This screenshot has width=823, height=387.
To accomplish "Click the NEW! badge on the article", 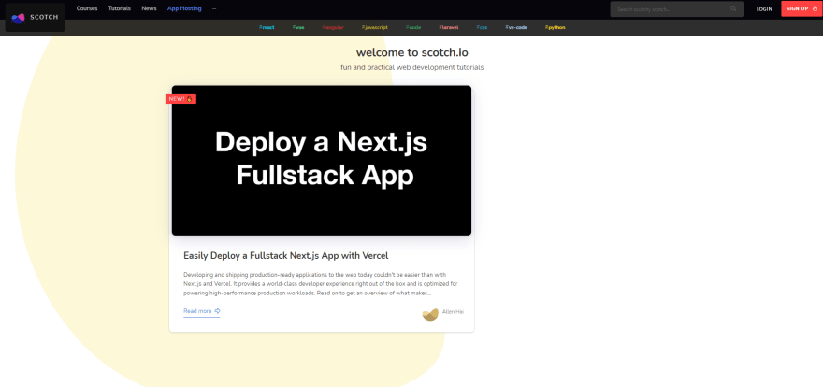I will (181, 99).
